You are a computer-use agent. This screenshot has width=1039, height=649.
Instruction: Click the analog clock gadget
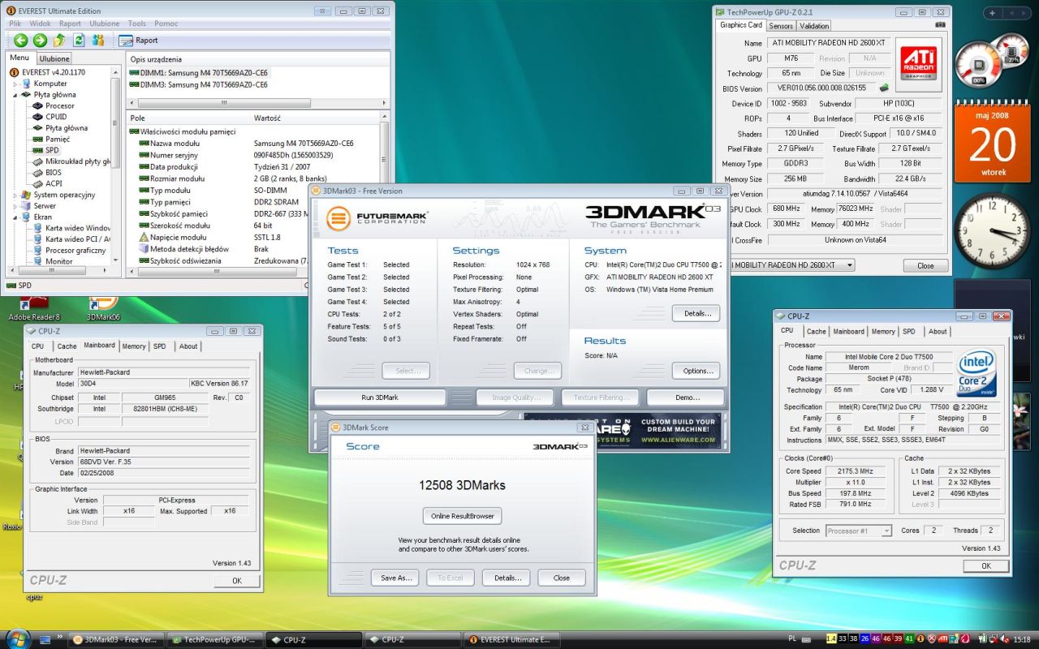992,231
